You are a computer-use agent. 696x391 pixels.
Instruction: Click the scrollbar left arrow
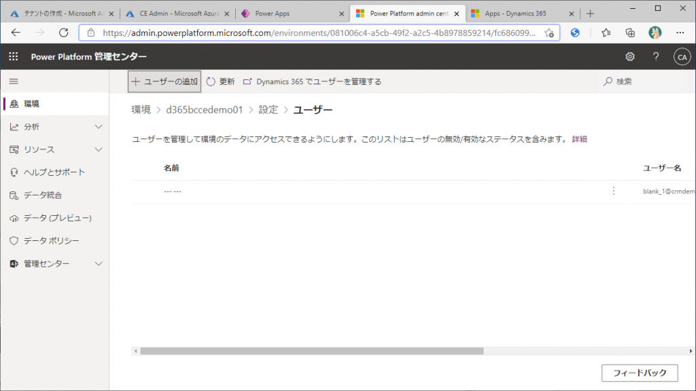tap(136, 351)
